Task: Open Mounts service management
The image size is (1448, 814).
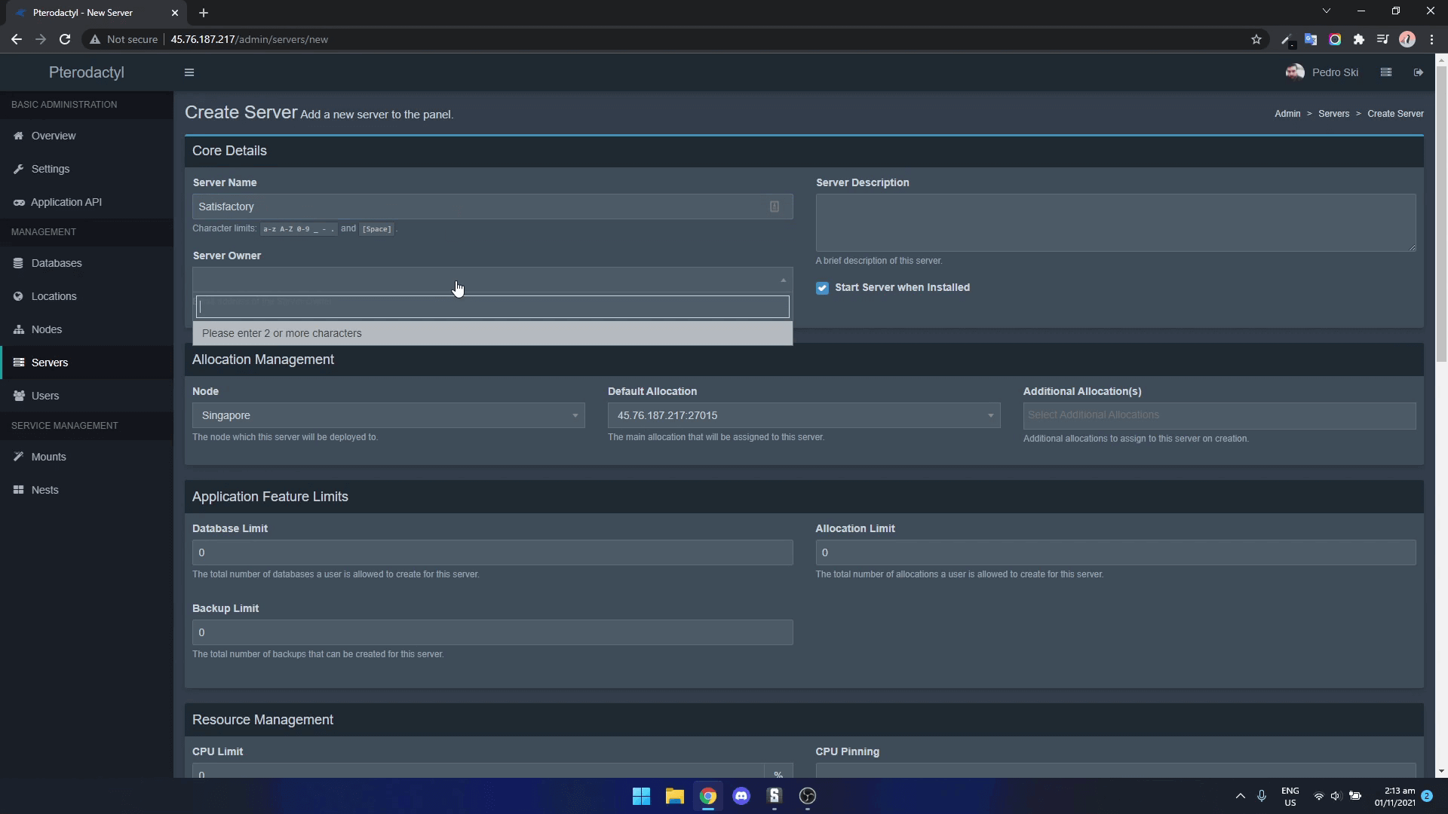Action: pyautogui.click(x=49, y=456)
